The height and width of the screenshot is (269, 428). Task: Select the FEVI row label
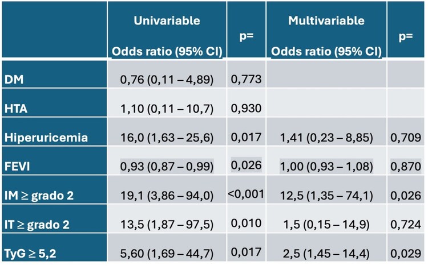coord(17,166)
